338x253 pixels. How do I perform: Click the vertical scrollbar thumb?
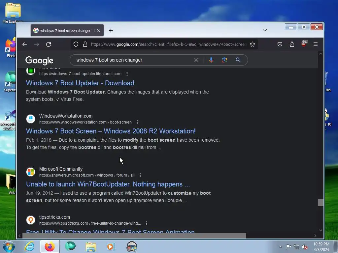pyautogui.click(x=321, y=203)
